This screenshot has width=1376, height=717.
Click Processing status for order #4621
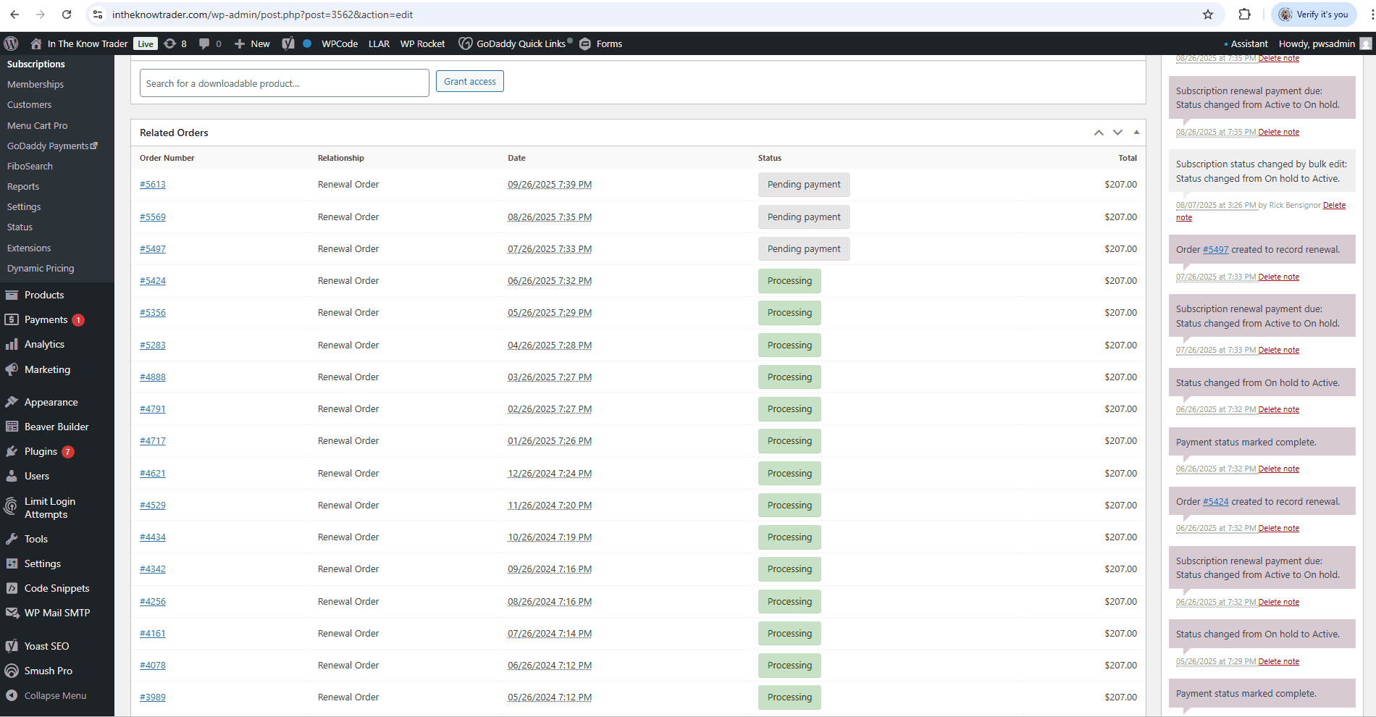[x=789, y=473]
